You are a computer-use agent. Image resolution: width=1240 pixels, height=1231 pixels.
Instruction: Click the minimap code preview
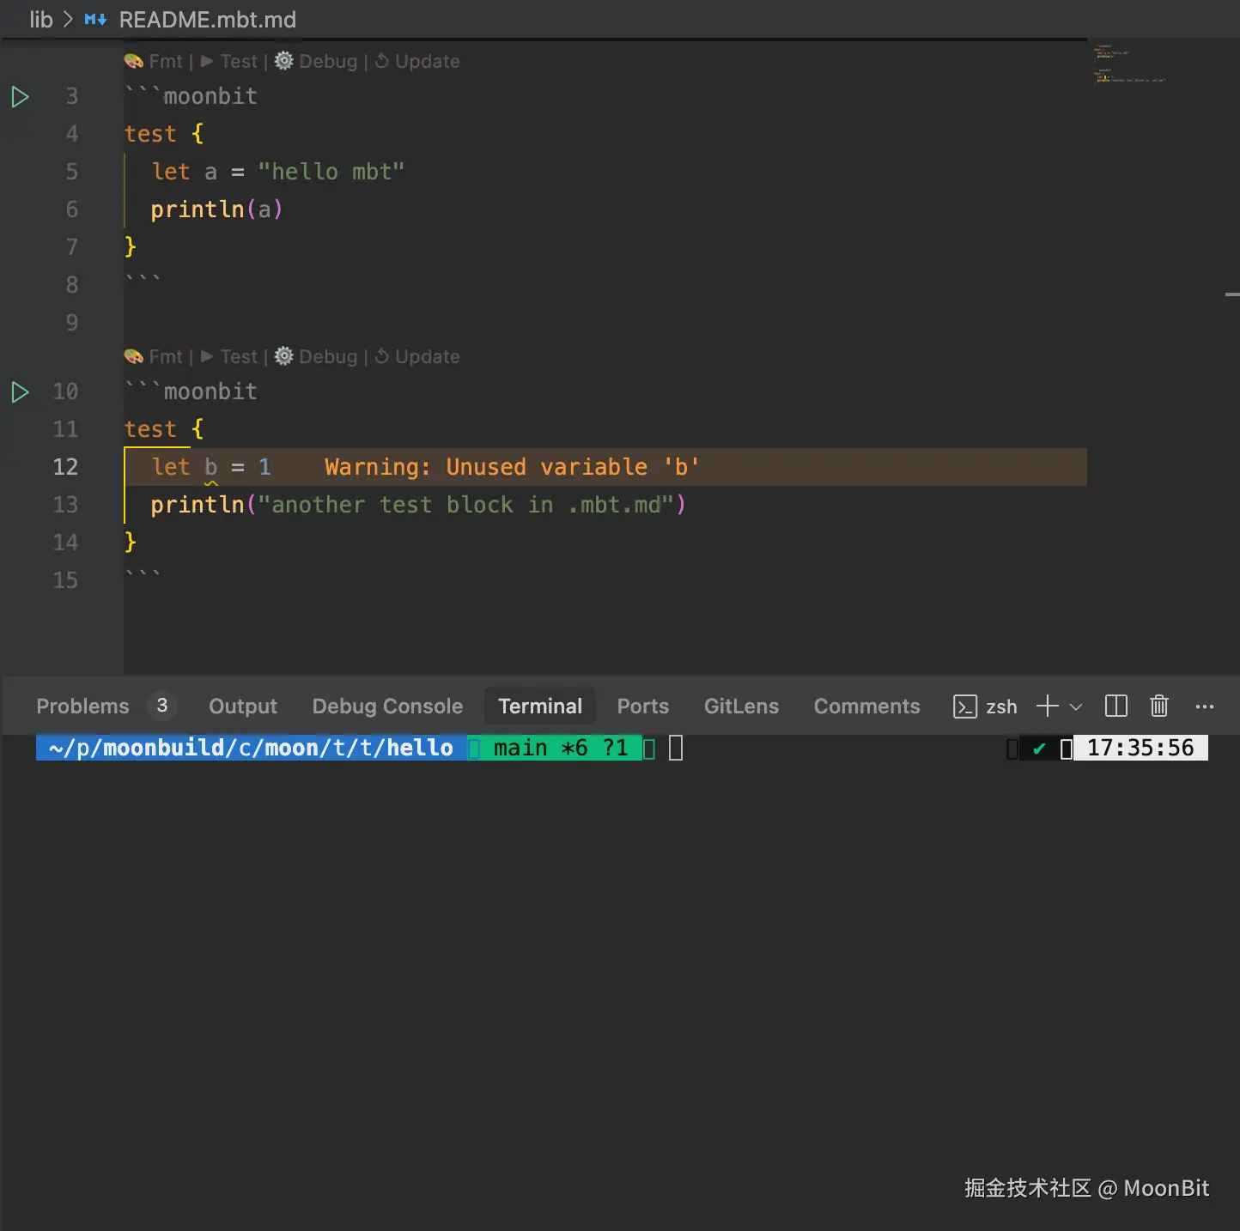tap(1129, 64)
